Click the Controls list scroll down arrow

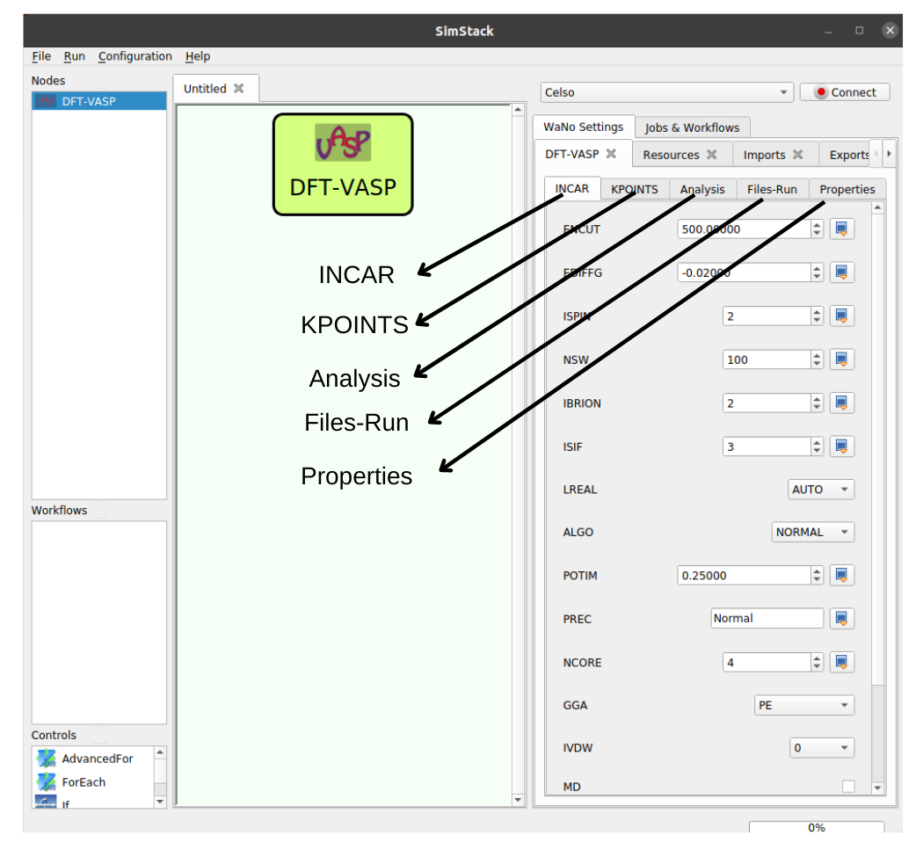pyautogui.click(x=159, y=802)
